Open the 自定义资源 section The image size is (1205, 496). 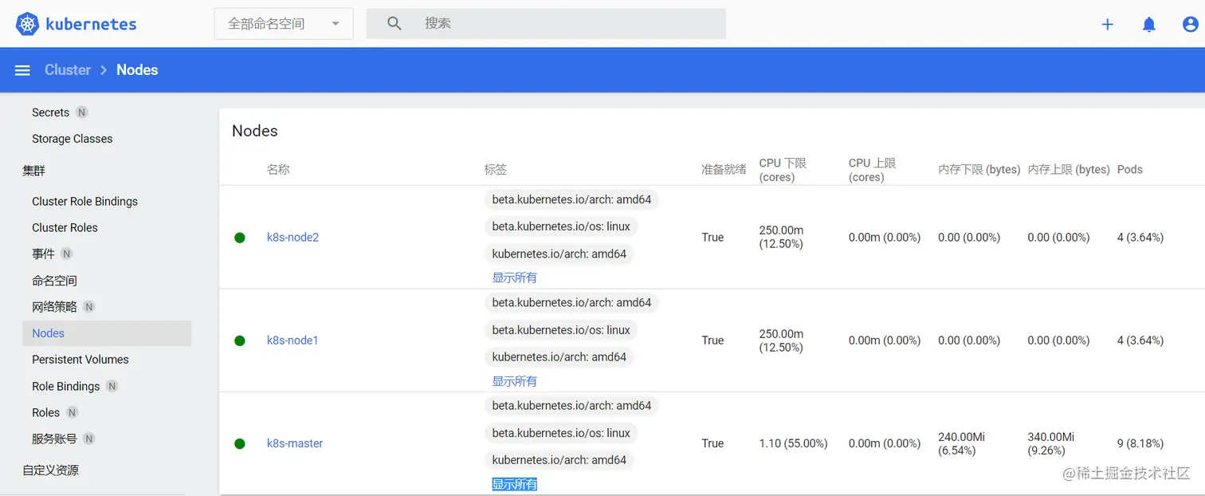pyautogui.click(x=50, y=470)
